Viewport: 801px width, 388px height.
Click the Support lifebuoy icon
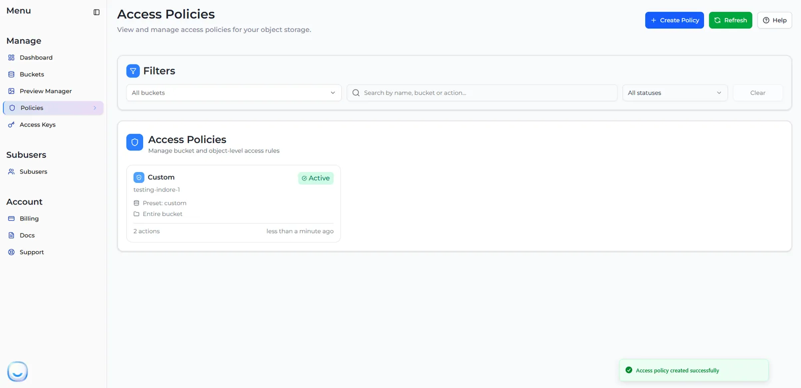[x=12, y=252]
